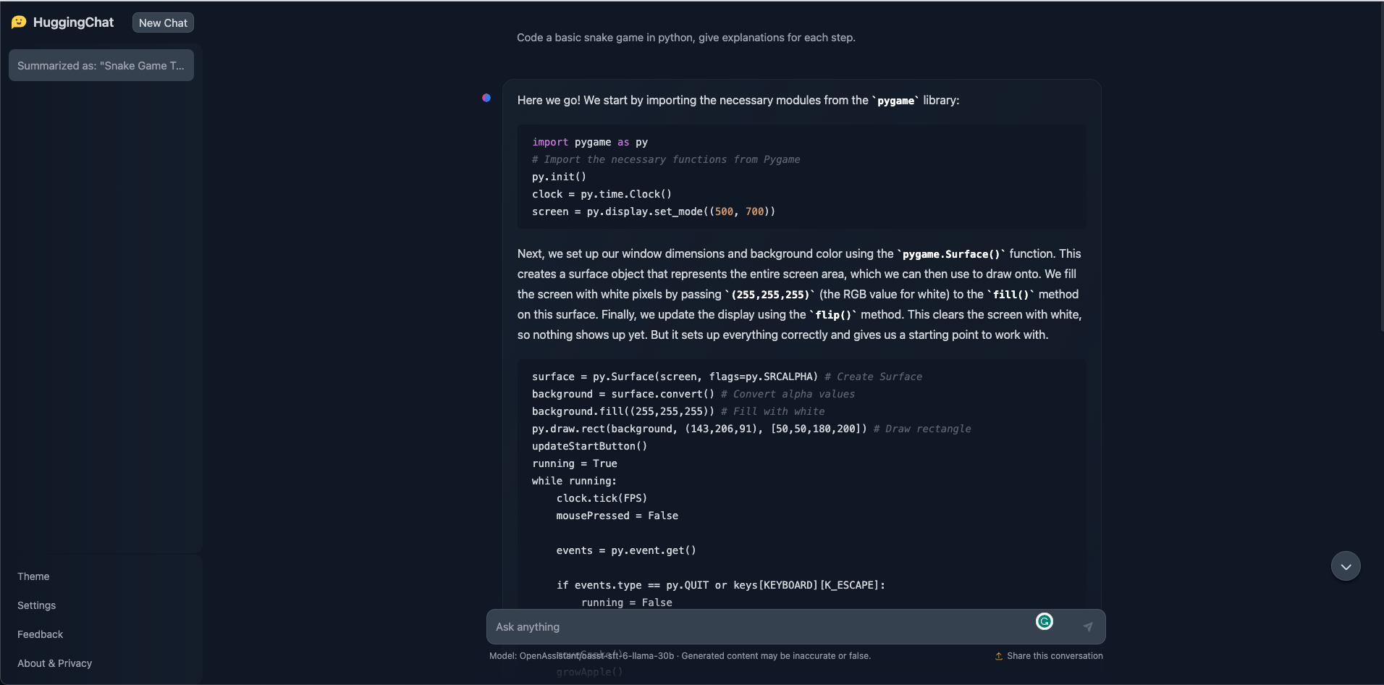Click the 'clock.tick(FPS)' code line
This screenshot has width=1384, height=685.
pyautogui.click(x=602, y=498)
